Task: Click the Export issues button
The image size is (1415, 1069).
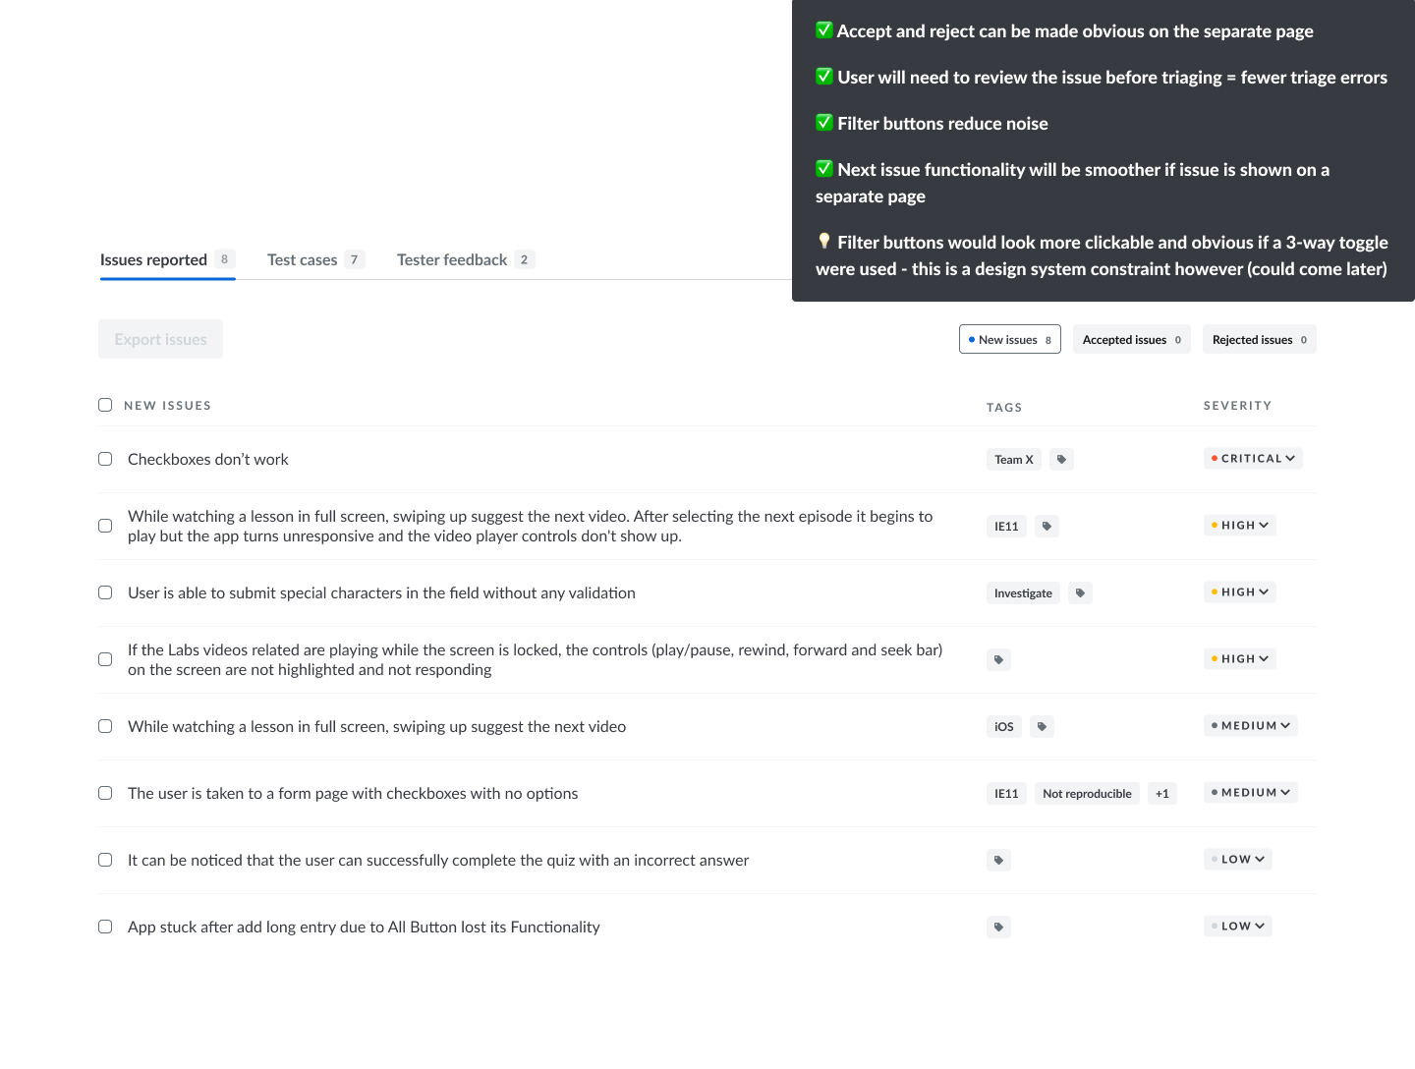Action: [160, 339]
